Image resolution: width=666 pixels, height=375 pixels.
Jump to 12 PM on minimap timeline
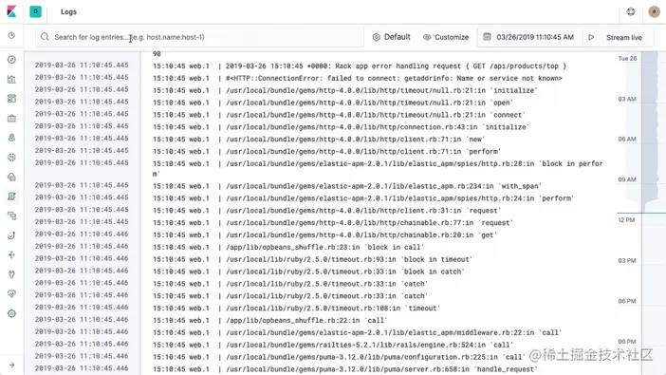point(626,220)
